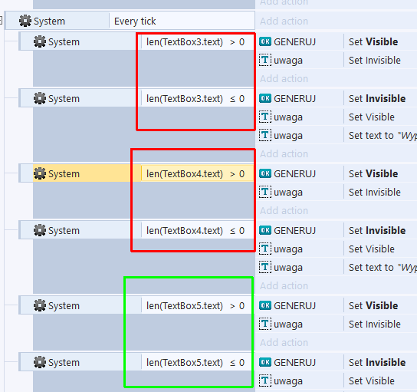Select the len(TextBox5.text) > 0 condition
The width and height of the screenshot is (417, 392).
pyautogui.click(x=197, y=306)
